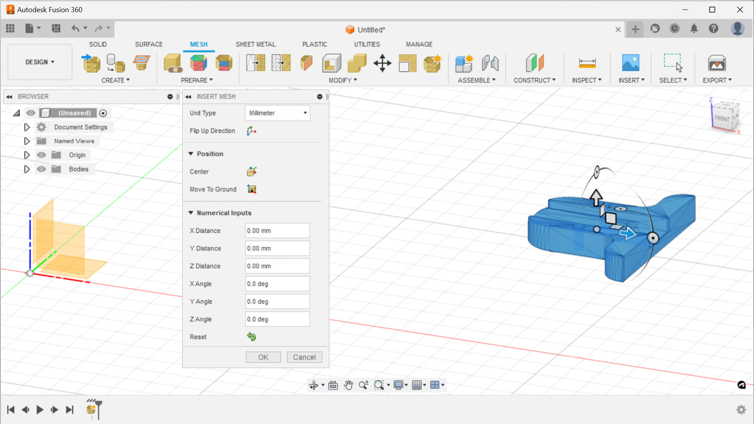Viewport: 754px width, 424px height.
Task: Click the Offset Plane icon in Construct
Action: [535, 63]
